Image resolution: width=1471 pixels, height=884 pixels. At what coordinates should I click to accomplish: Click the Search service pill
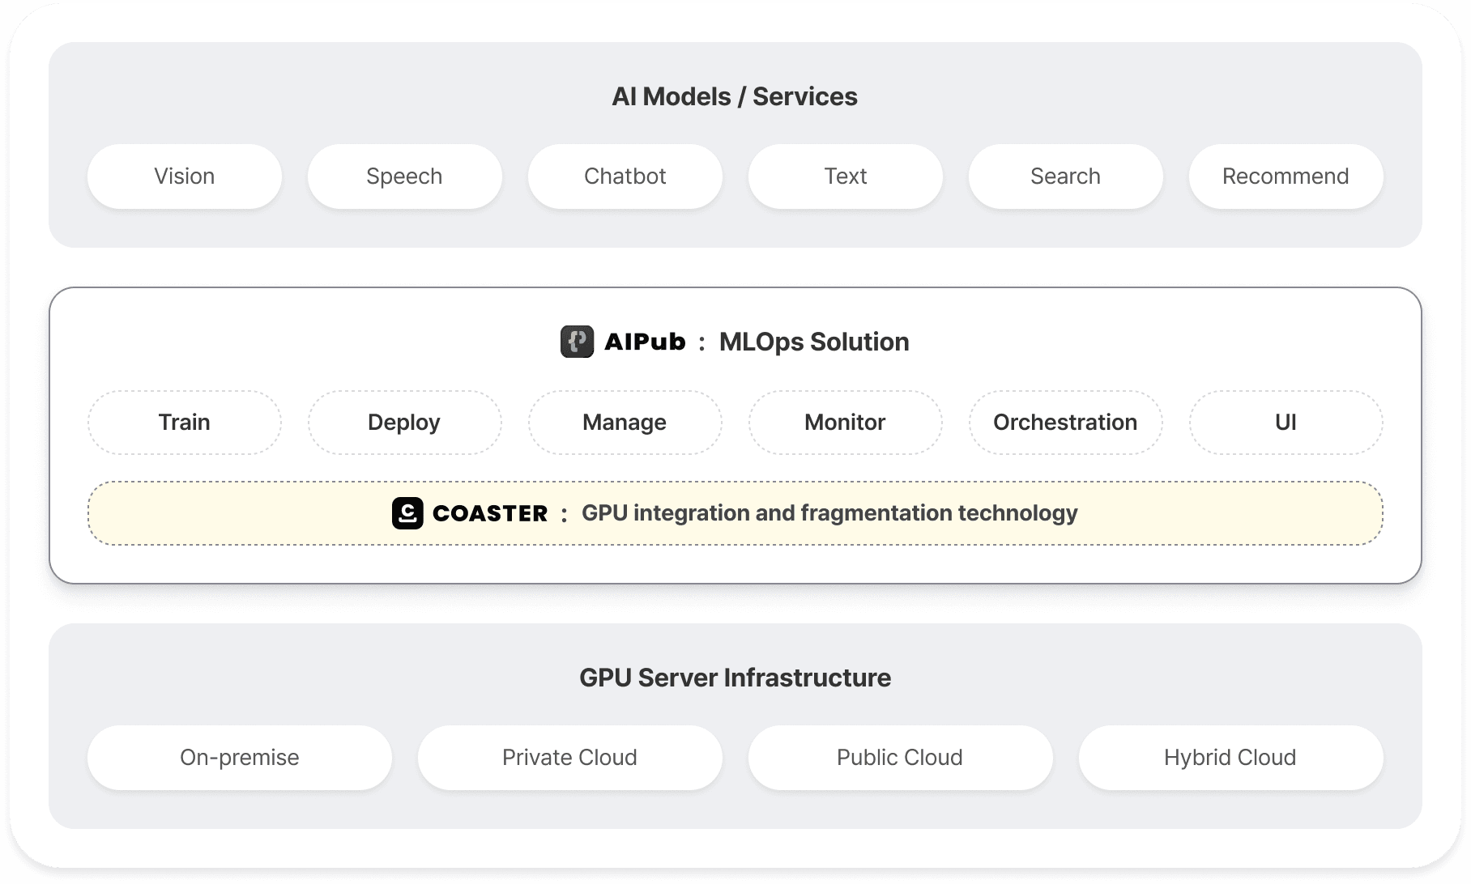point(1065,176)
